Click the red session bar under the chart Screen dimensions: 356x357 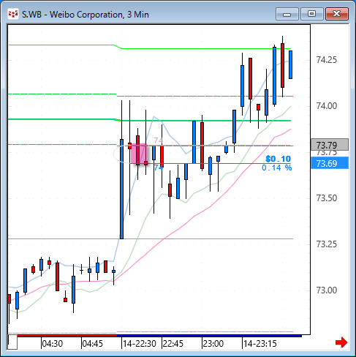tap(67, 336)
